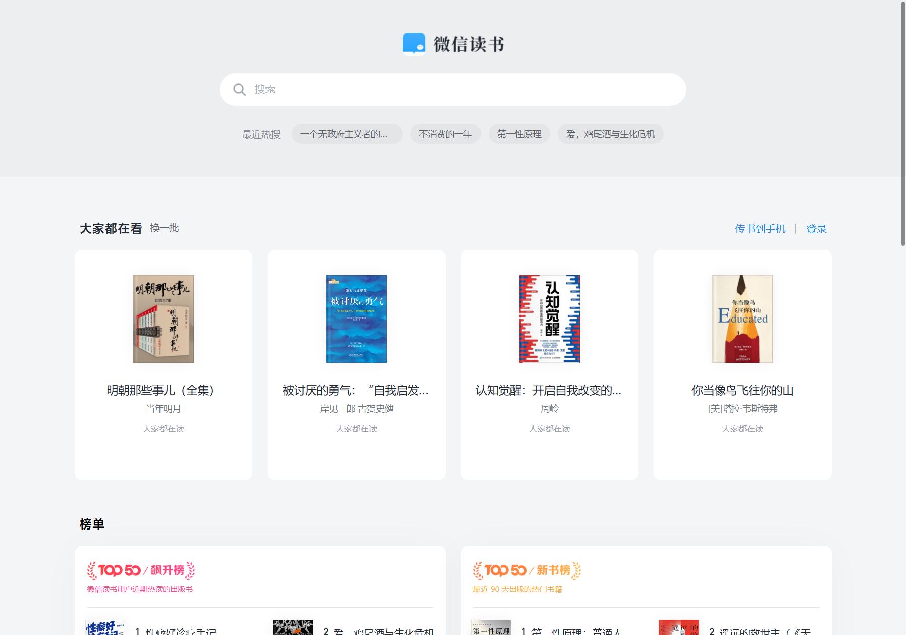Open ranked book 性癖好诊疗手记 thumbnail
Image resolution: width=906 pixels, height=635 pixels.
[x=105, y=627]
